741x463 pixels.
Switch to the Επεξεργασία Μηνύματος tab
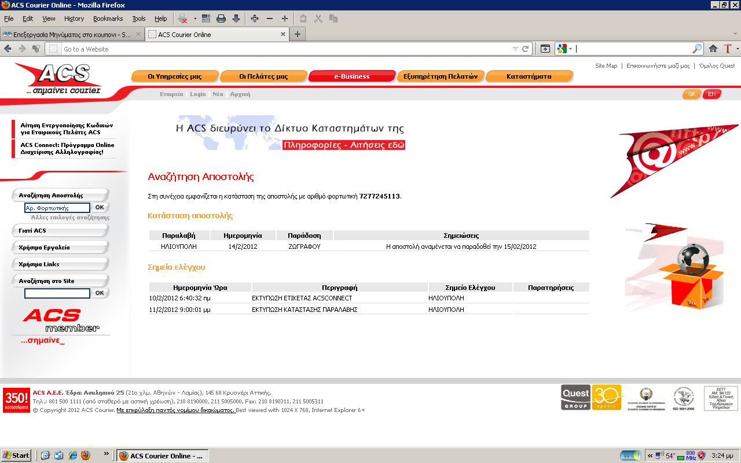pyautogui.click(x=72, y=34)
